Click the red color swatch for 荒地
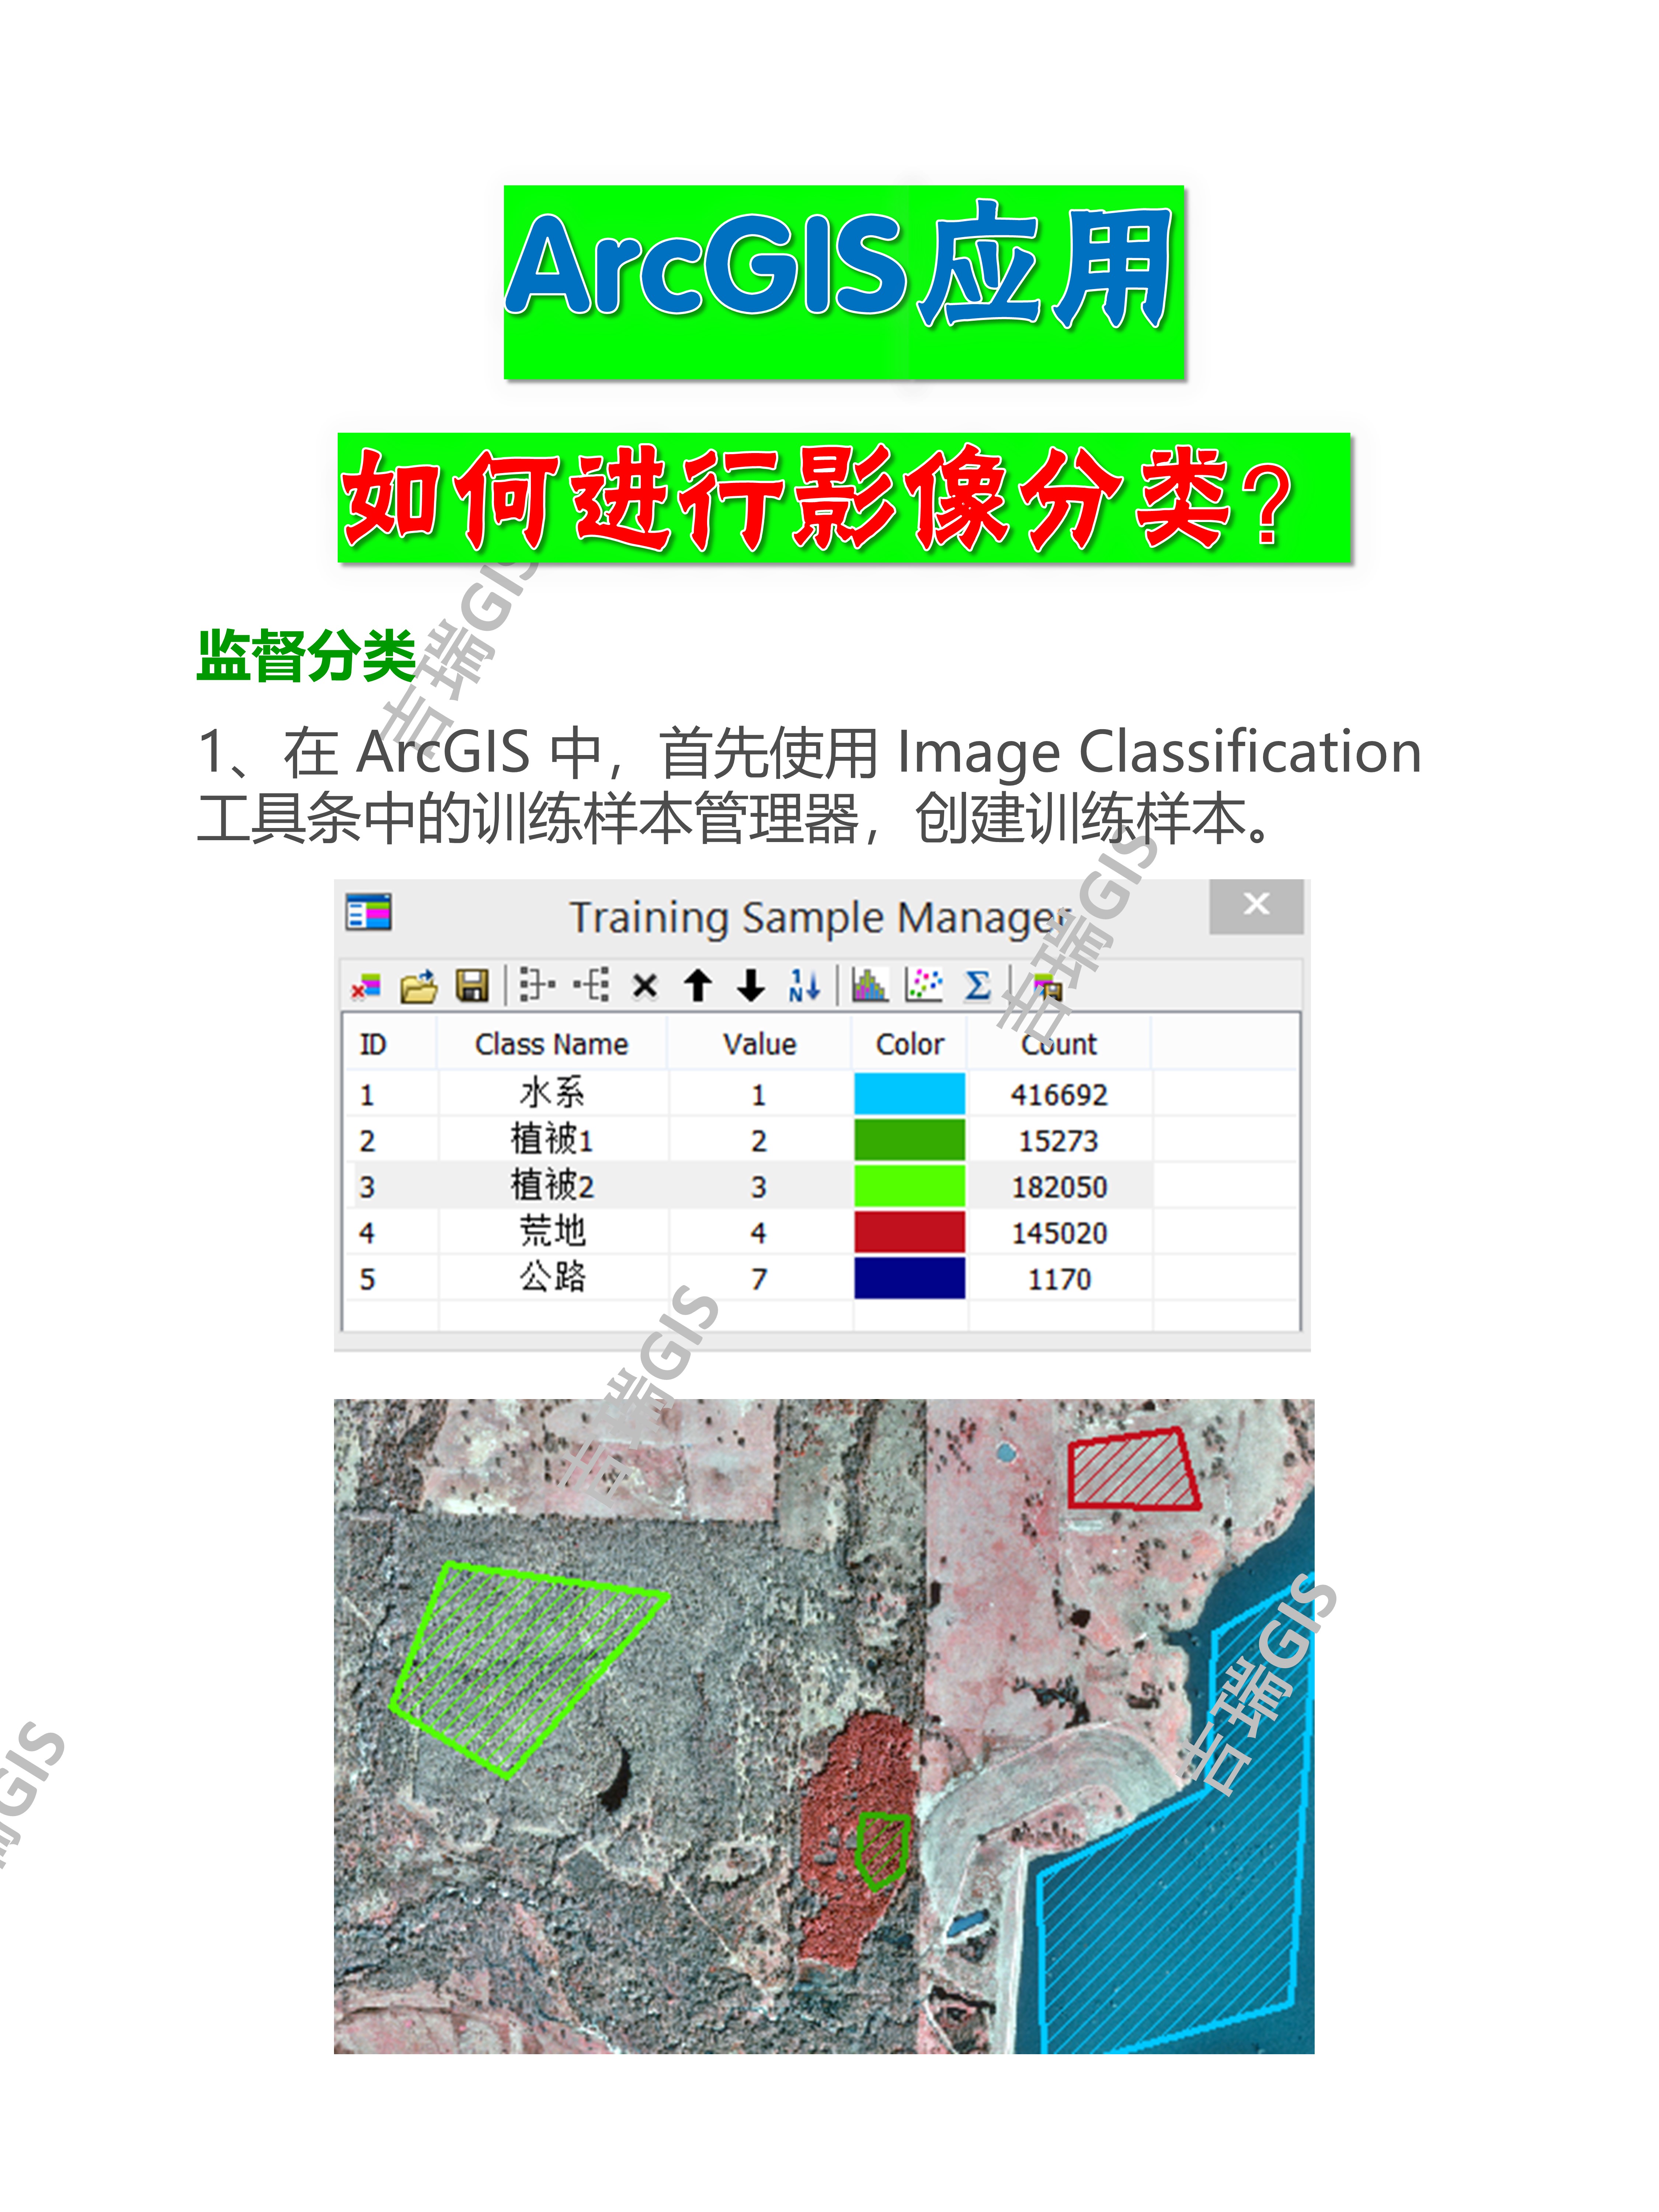The width and height of the screenshot is (1659, 2212). pos(909,1232)
